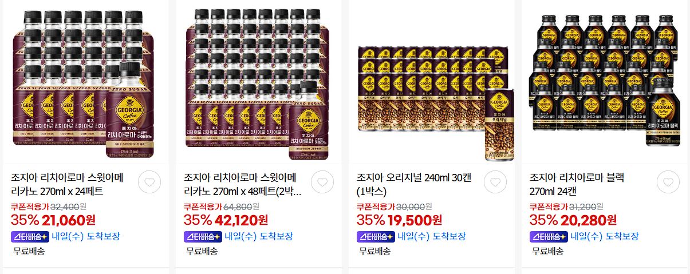Image resolution: width=690 pixels, height=274 pixels.
Task: Select the 35% 21,060원 price
Action: click(53, 220)
